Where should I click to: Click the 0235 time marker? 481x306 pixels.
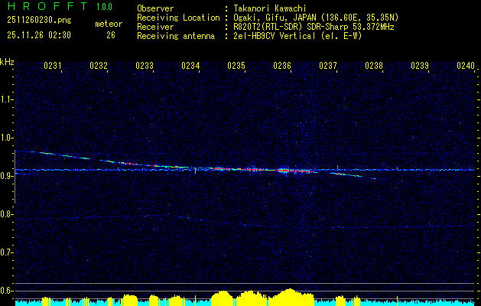pyautogui.click(x=236, y=66)
